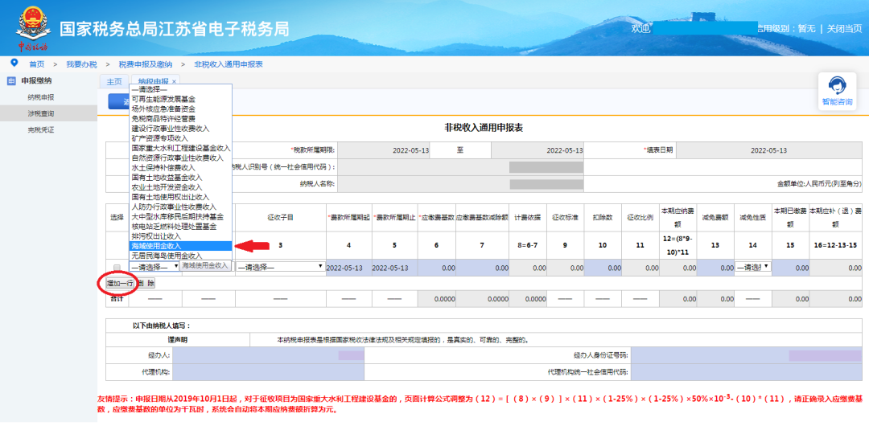
Task: Select 农业土地开发资金收入 option
Action: tap(180, 186)
